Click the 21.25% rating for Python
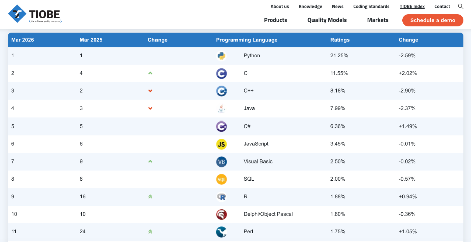The image size is (471, 242). [339, 55]
